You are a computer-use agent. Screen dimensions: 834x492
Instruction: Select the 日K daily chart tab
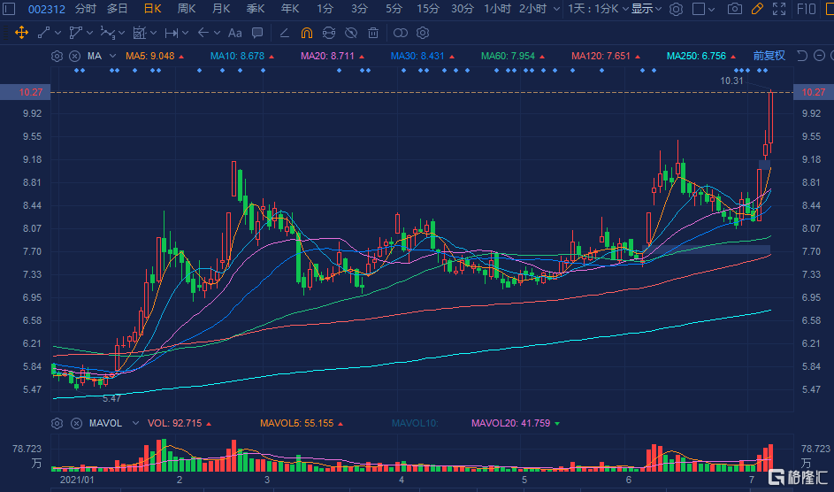[153, 9]
